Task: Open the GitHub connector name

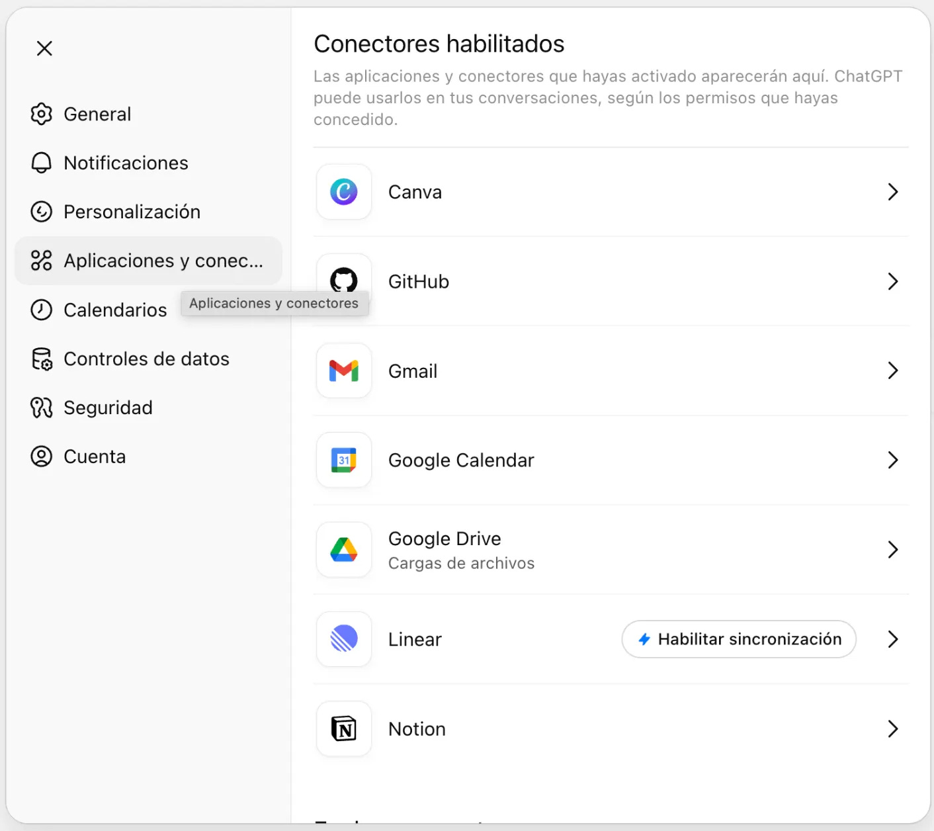Action: click(419, 281)
